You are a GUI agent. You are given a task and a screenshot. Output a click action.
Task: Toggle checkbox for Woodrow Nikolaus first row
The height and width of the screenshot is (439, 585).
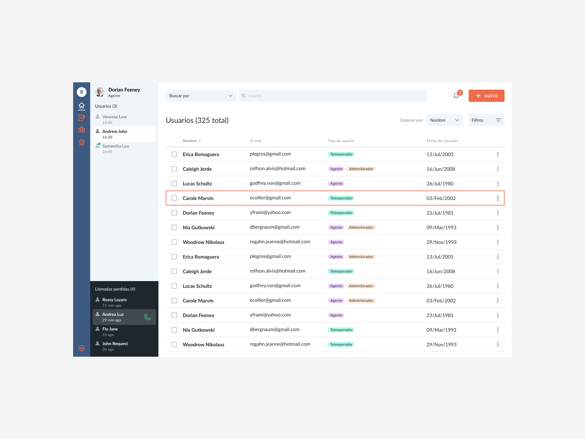point(175,242)
